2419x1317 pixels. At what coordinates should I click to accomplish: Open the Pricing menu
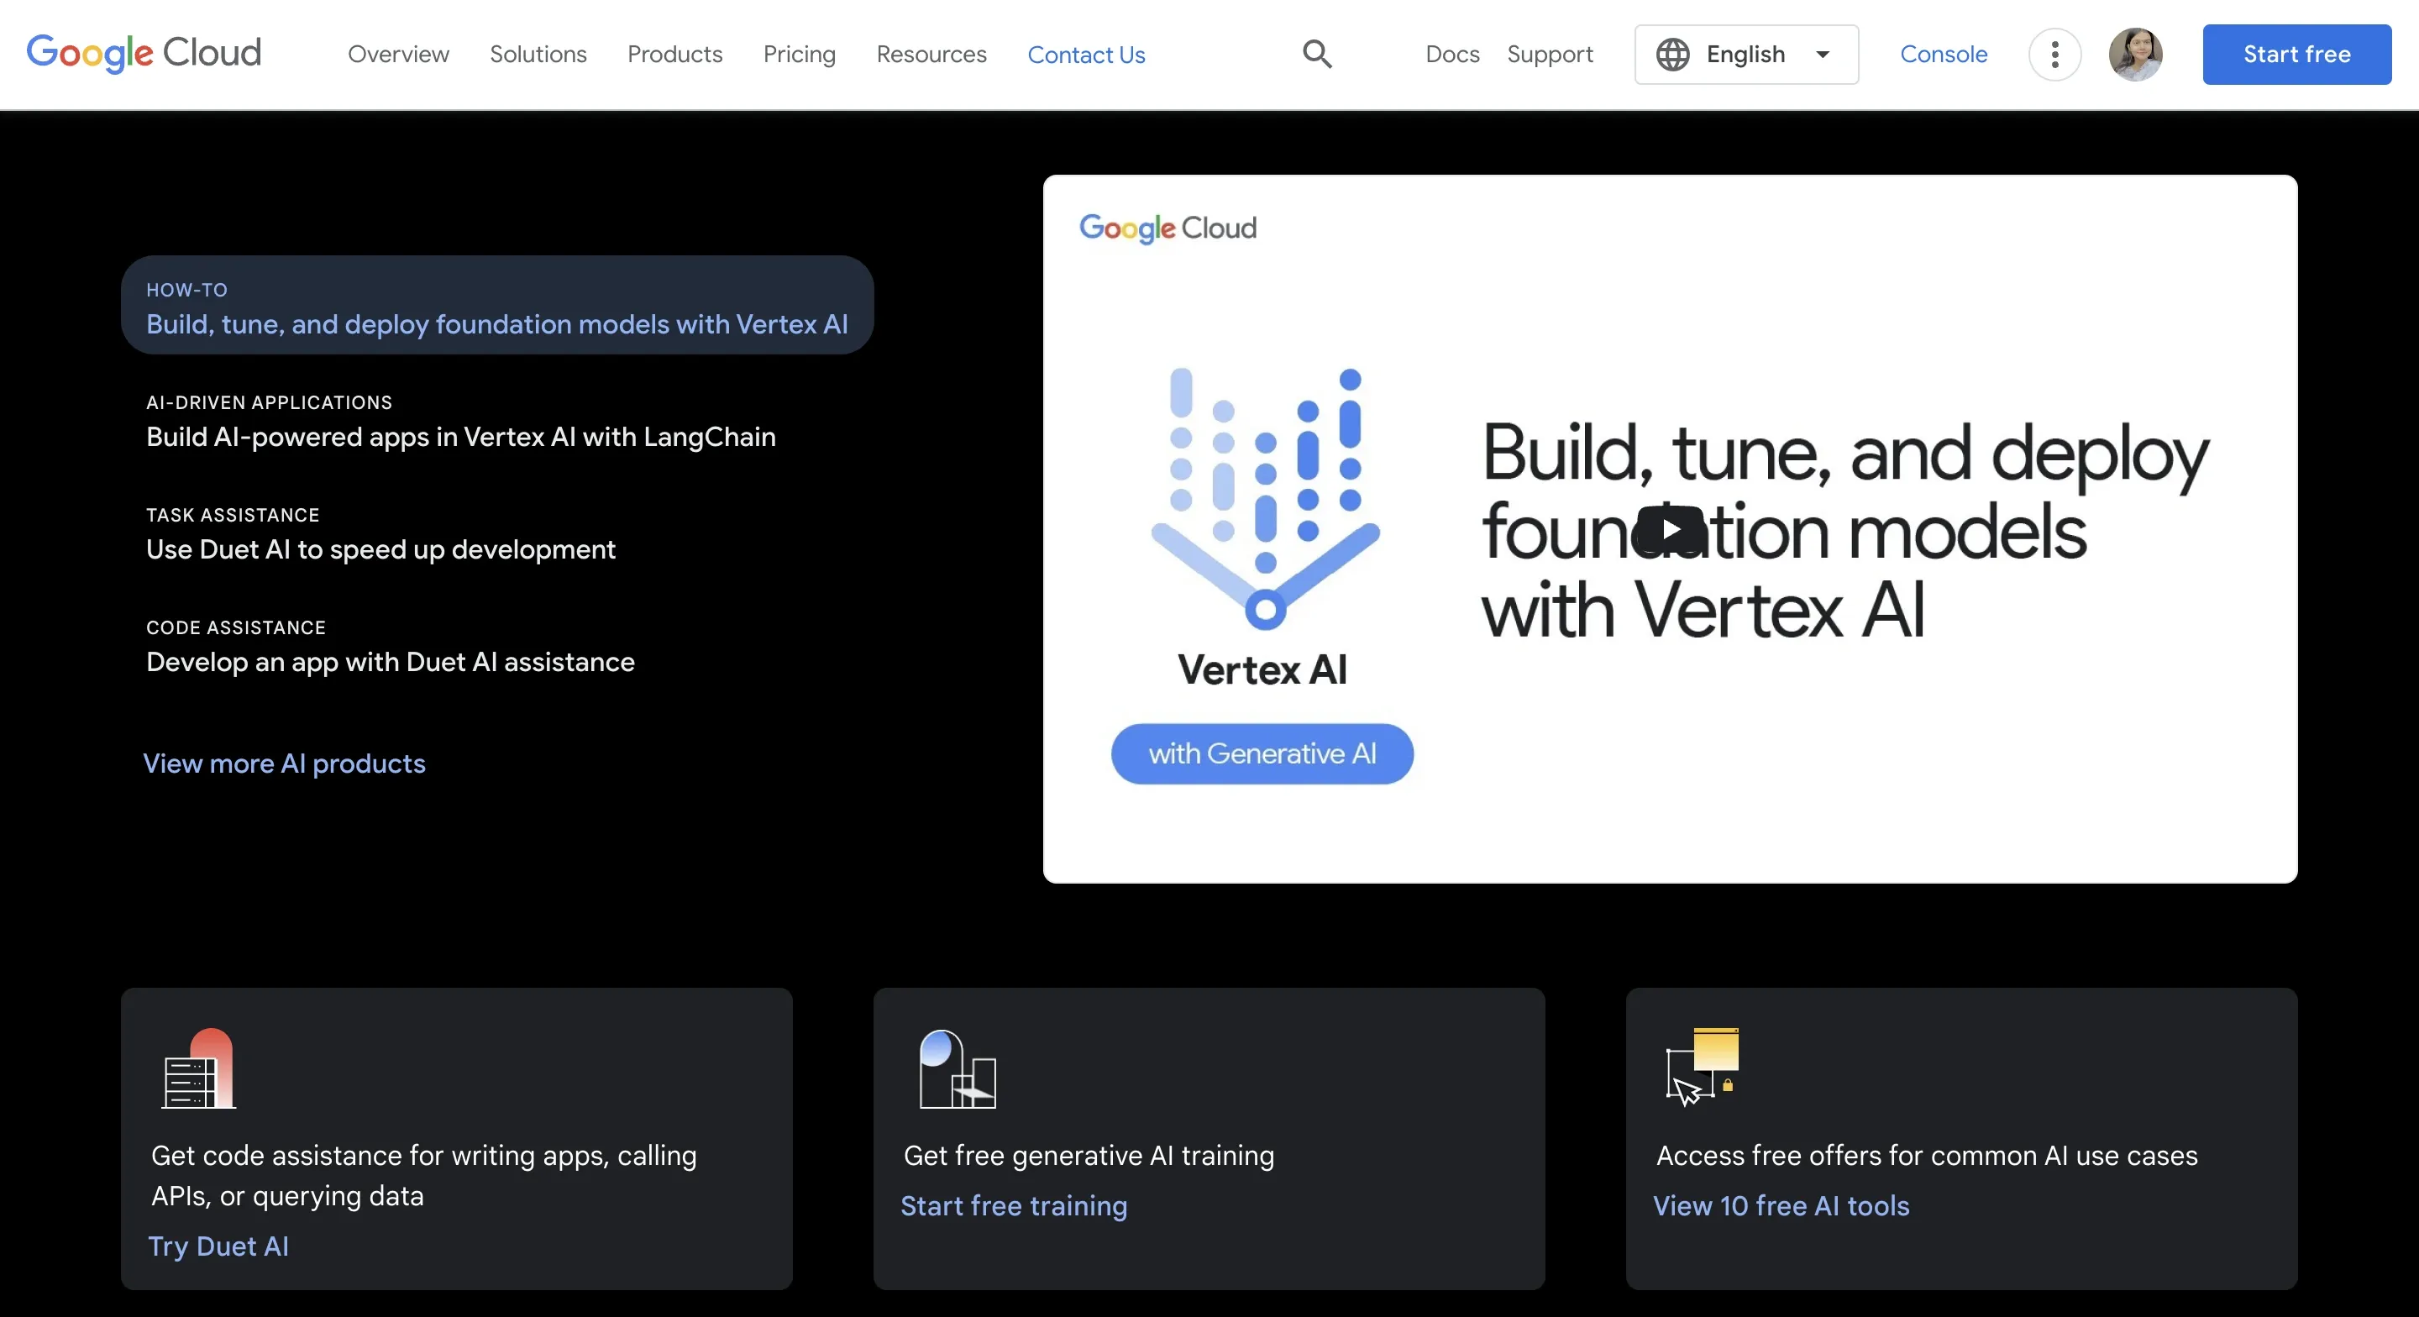[799, 55]
